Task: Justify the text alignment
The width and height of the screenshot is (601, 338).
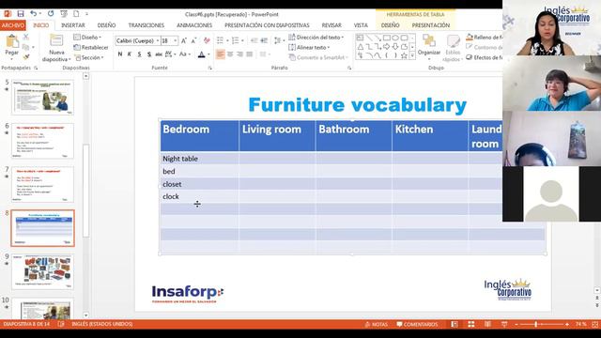Action: 249,54
